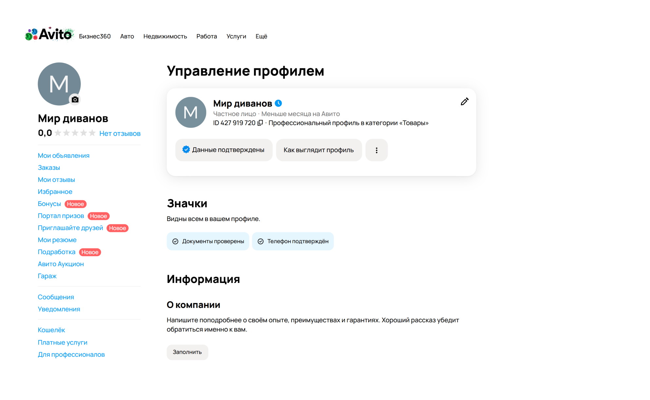
Task: Switch to the Работа section
Action: point(206,36)
